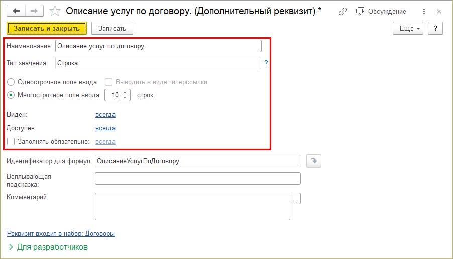Open the Еще dropdown menu

coord(408,29)
